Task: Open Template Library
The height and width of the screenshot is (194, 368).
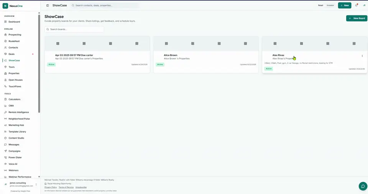Action: tap(17, 132)
